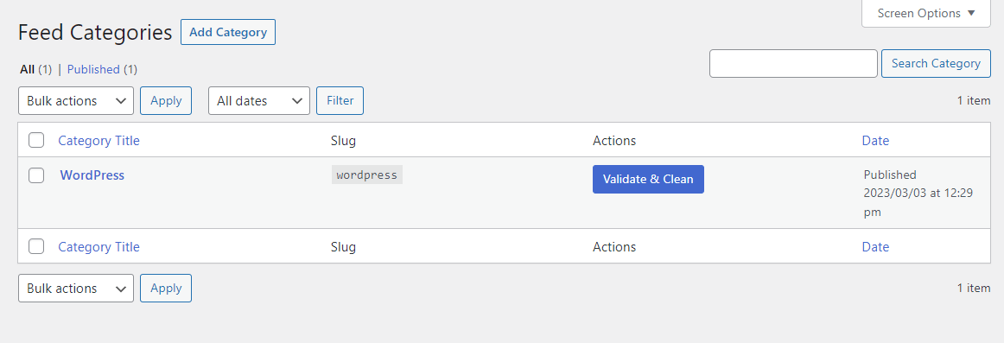1004x343 pixels.
Task: Click Validate & Clean button
Action: coord(648,179)
